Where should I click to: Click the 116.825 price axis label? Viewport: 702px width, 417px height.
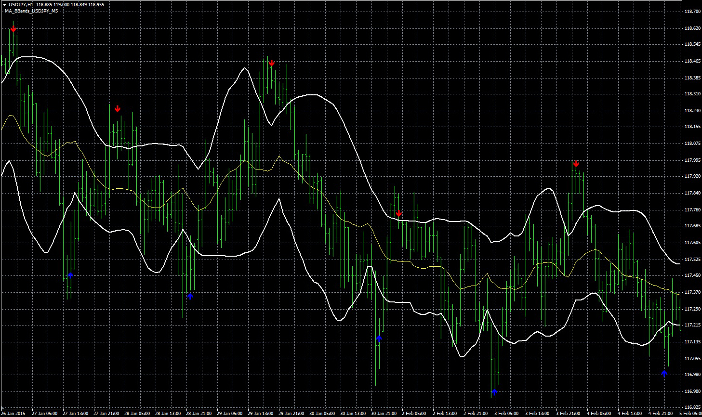[692, 407]
